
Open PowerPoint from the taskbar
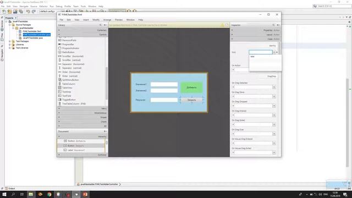(x=85, y=194)
